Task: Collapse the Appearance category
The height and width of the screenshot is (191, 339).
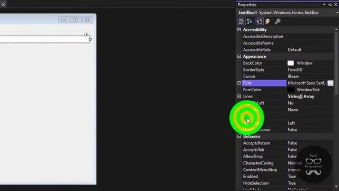Action: 239,56
